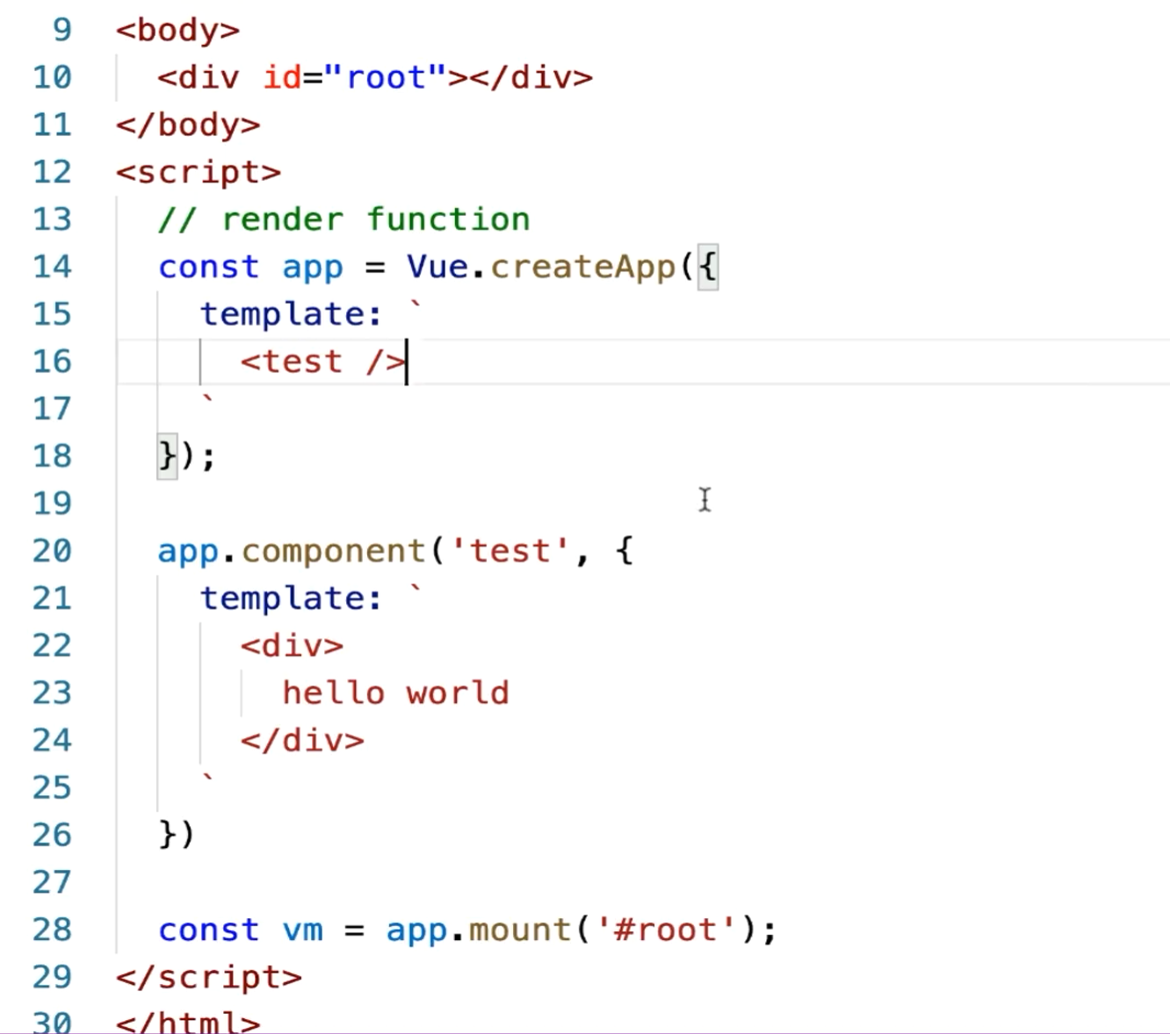Click the closing </body> tag
Image resolution: width=1170 pixels, height=1034 pixels.
188,125
